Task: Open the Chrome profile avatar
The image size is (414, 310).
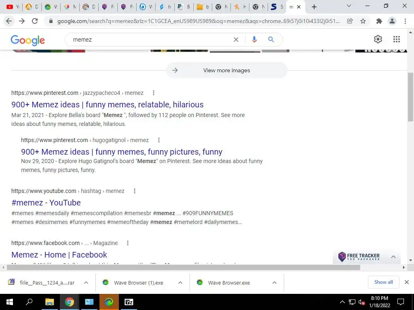Action: tap(392, 21)
